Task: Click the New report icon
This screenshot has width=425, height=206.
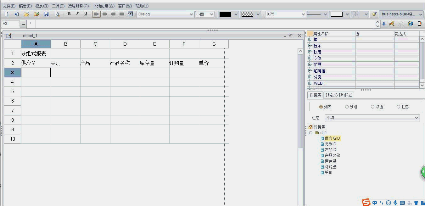Action: click(6, 14)
